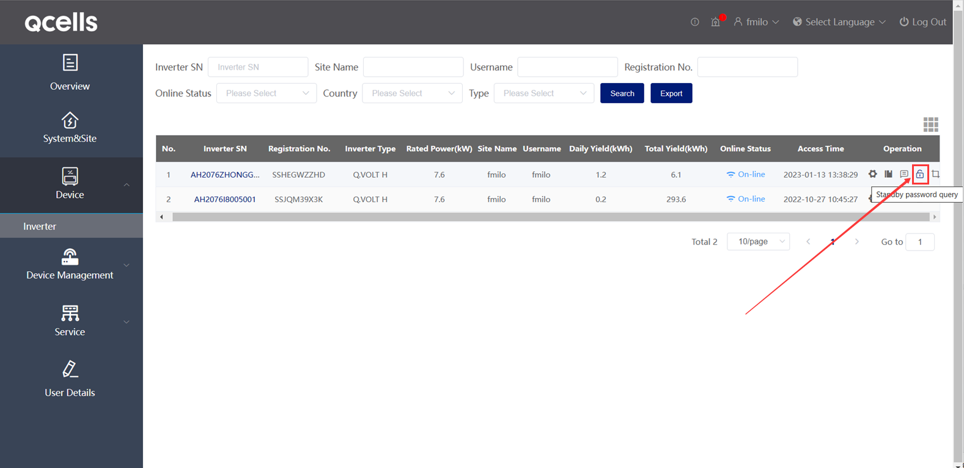Open inverter link AH2076I8005001
This screenshot has width=964, height=468.
[225, 199]
